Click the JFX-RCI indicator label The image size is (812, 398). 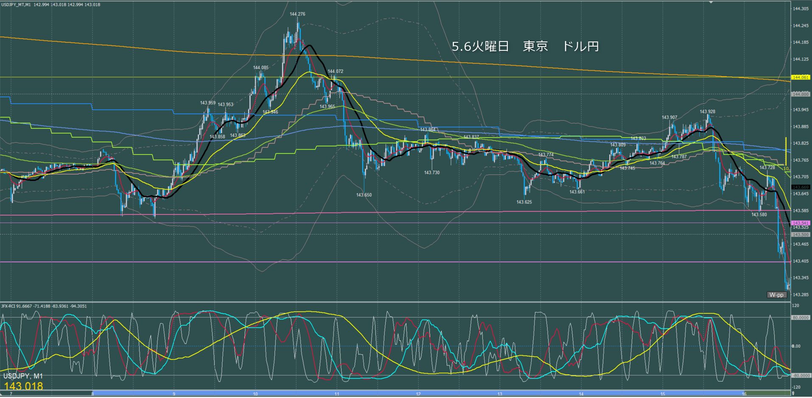pyautogui.click(x=8, y=306)
